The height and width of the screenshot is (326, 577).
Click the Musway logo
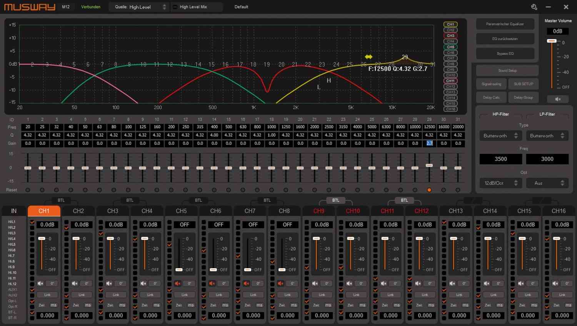click(x=30, y=7)
